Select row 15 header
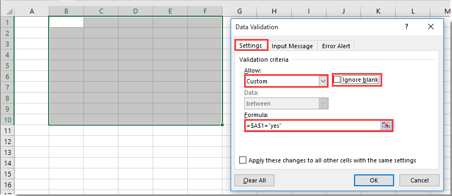The height and width of the screenshot is (196, 452). (x=7, y=174)
